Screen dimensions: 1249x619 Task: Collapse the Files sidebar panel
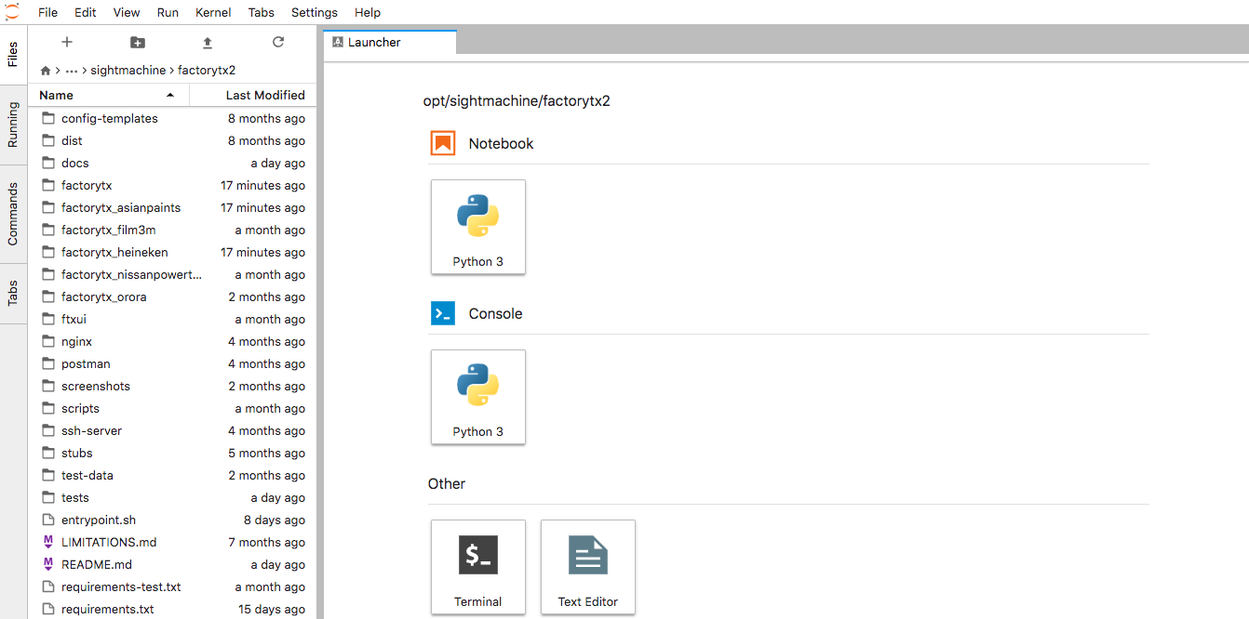pos(13,56)
